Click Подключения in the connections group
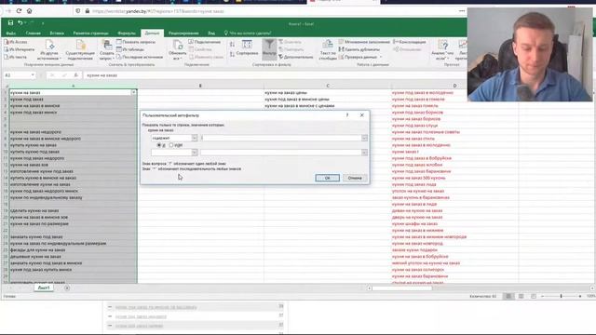This screenshot has height=335, width=596. (205, 42)
